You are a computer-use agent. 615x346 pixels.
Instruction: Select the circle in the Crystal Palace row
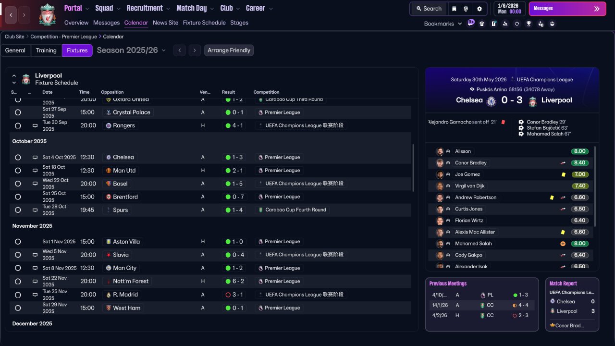[x=18, y=112]
